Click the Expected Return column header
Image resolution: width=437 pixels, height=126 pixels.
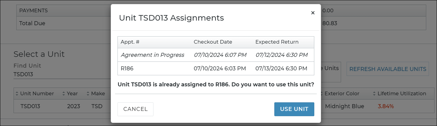click(x=277, y=42)
